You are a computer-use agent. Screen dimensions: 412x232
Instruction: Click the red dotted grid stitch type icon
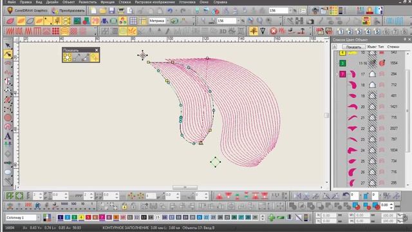55,32
